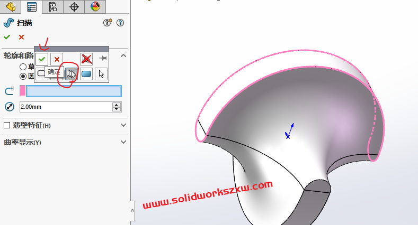
Task: Select the circular profile radio button
Action: tap(23, 76)
